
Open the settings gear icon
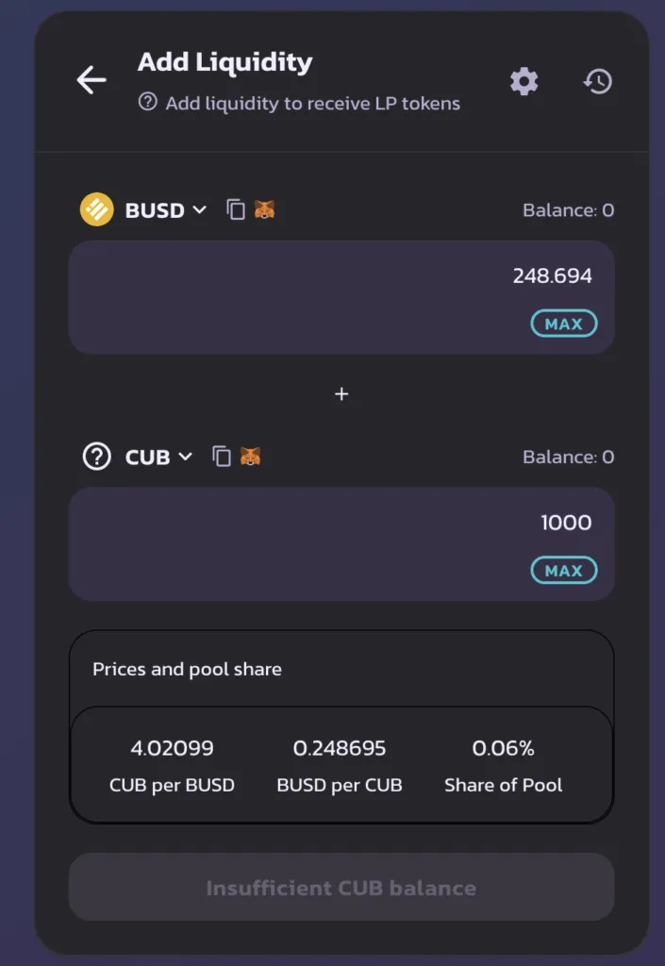(x=524, y=81)
